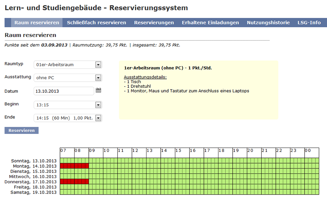Click the 10 hour column header
The height and width of the screenshot is (216, 327).
(x=110, y=153)
